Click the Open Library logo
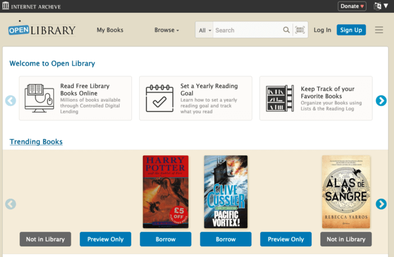This screenshot has height=257, width=394. pos(42,29)
